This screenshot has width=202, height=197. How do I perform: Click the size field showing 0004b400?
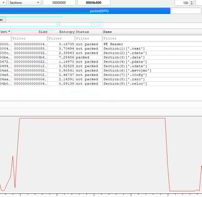(94, 3)
